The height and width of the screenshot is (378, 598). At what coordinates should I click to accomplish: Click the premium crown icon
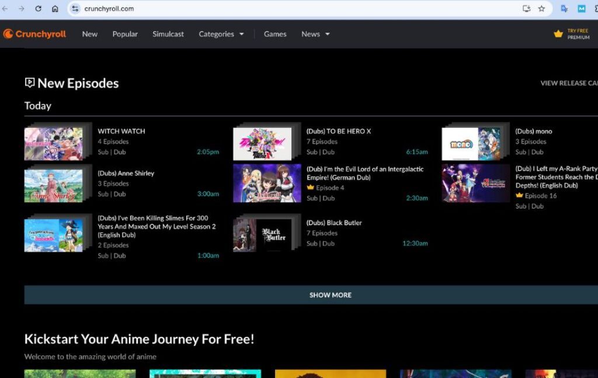[558, 34]
